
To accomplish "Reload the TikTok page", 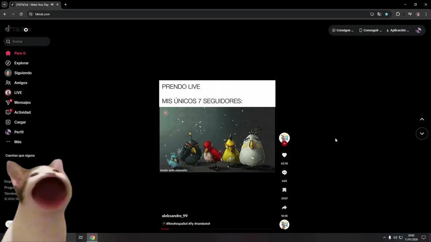I will (21, 14).
